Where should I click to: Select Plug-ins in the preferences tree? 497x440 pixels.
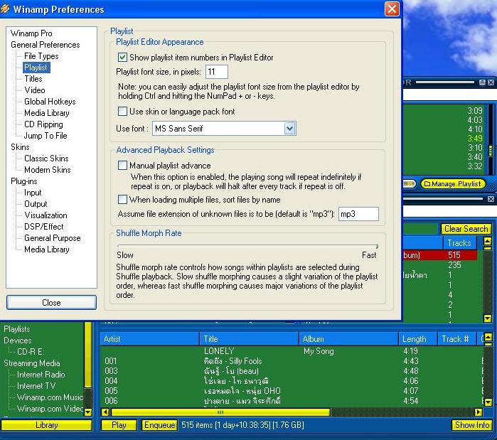pos(23,181)
